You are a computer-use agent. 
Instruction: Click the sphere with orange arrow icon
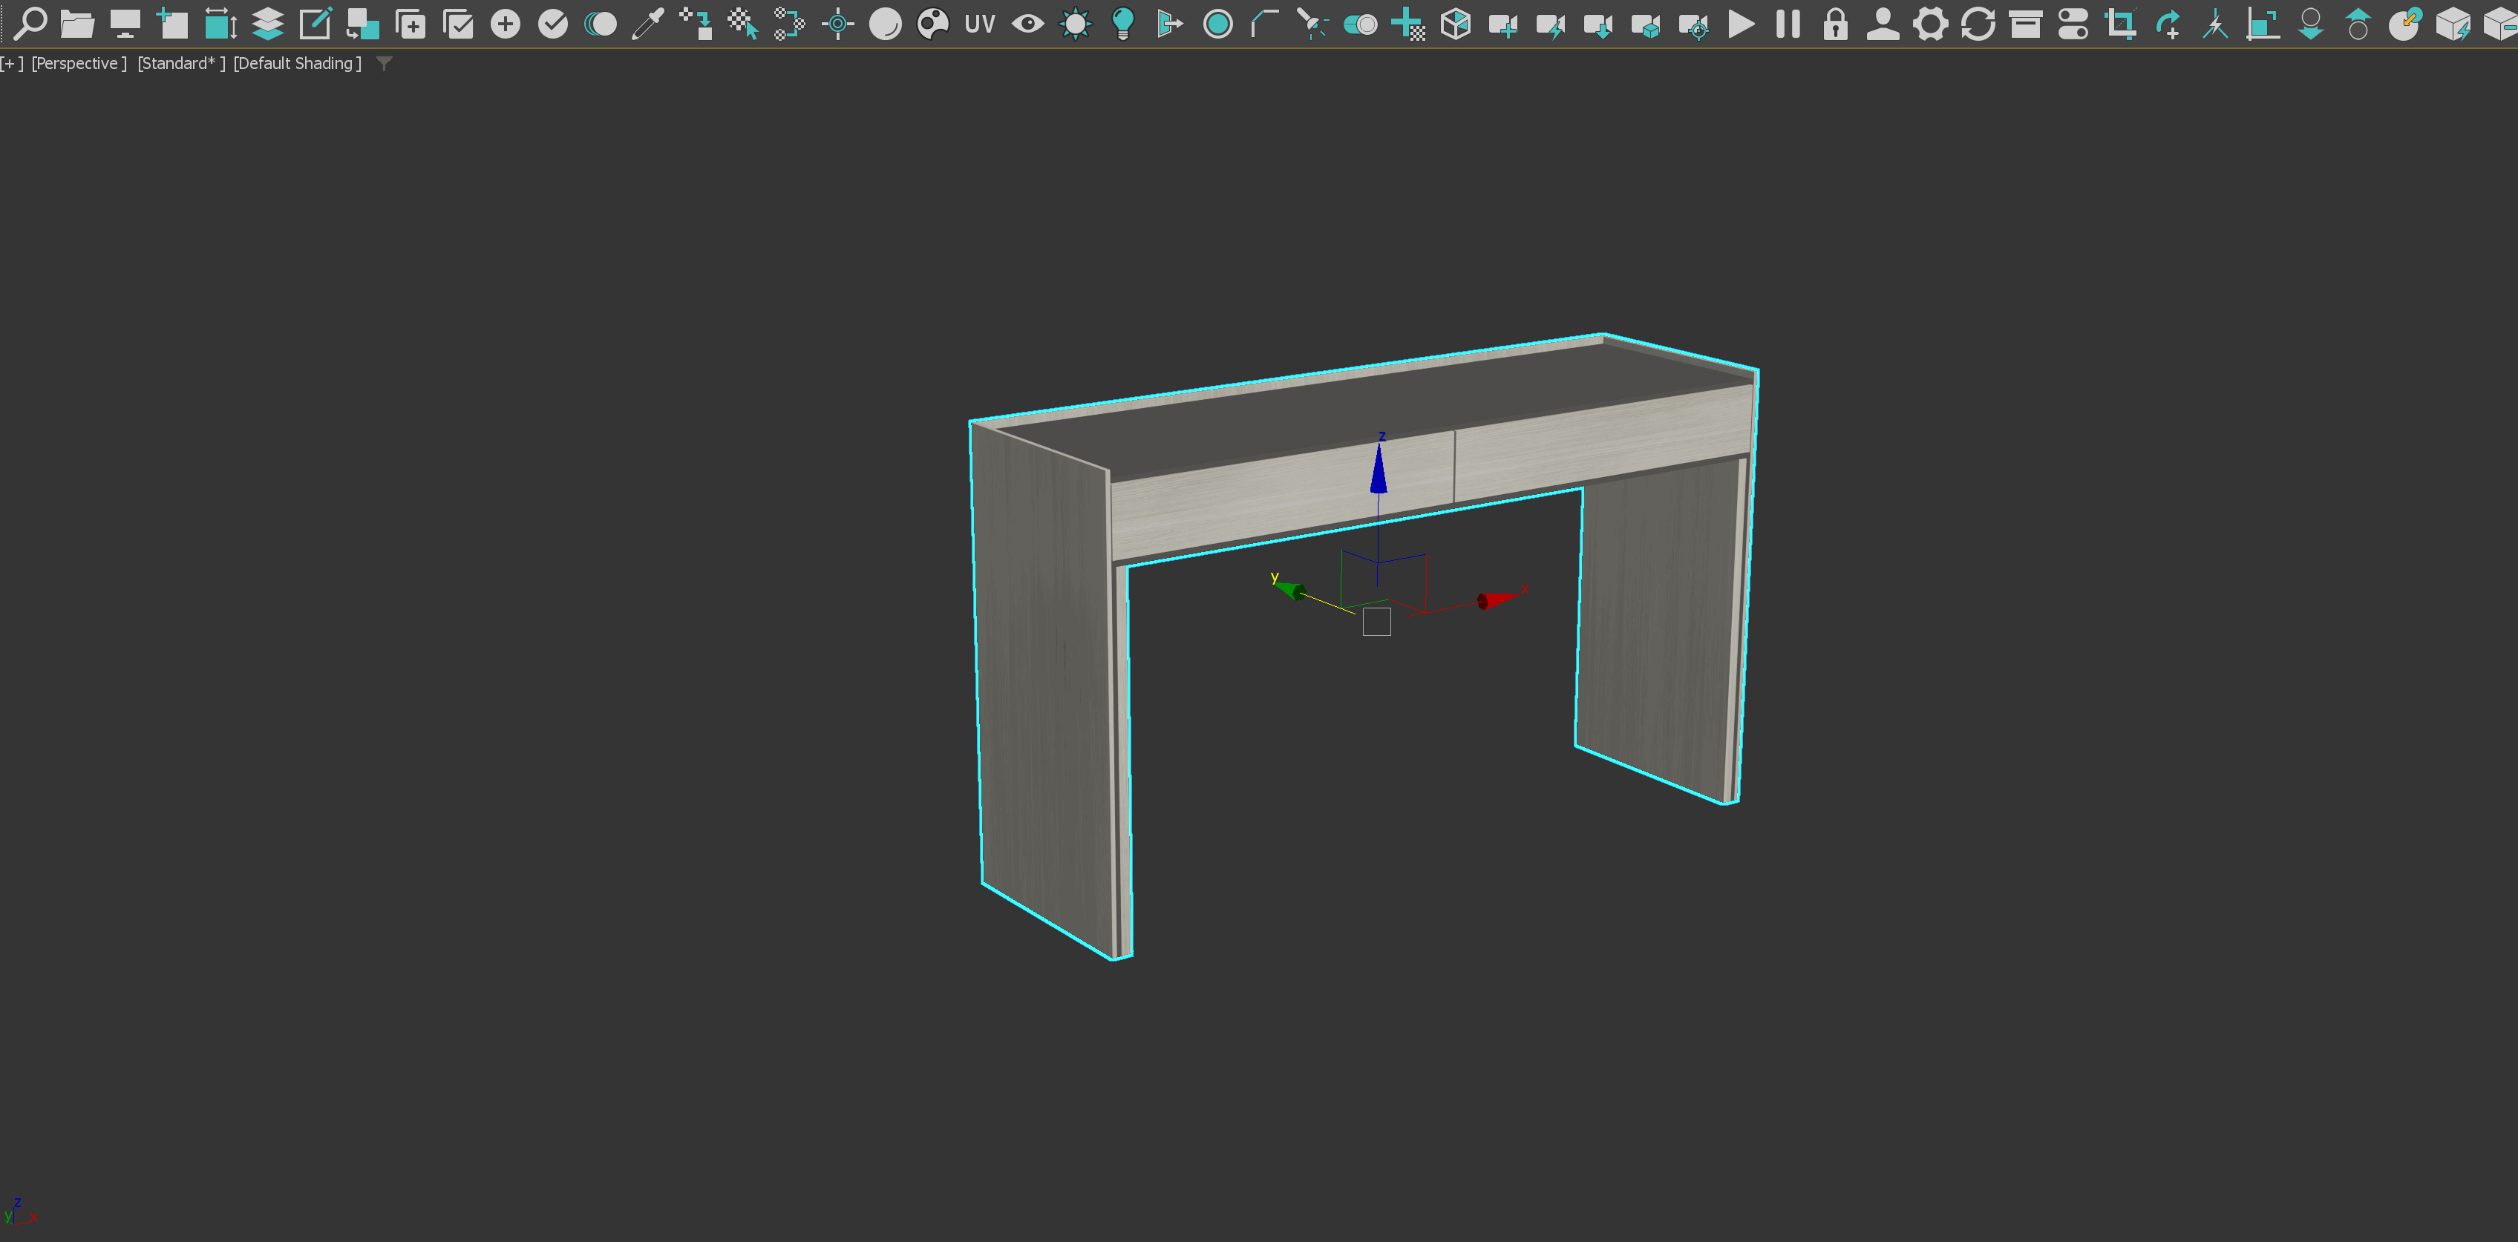(2406, 24)
